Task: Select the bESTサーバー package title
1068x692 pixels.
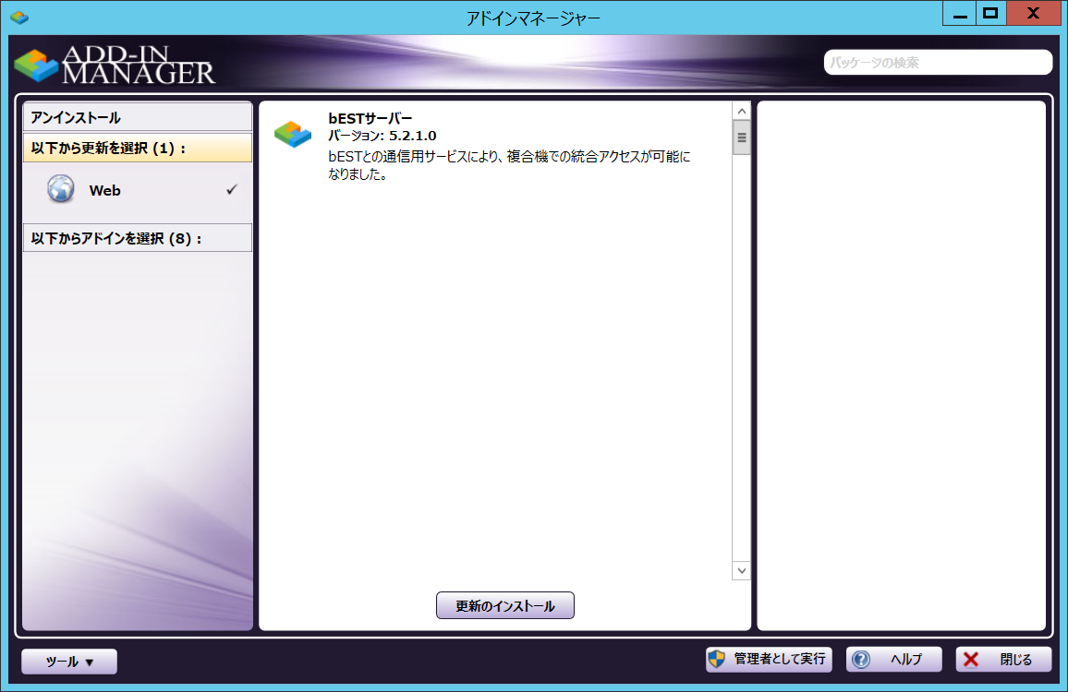Action: [x=370, y=118]
